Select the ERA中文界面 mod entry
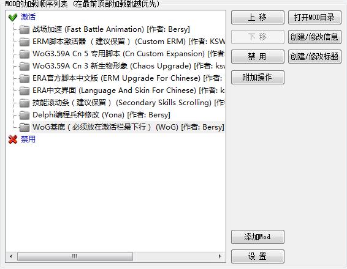The width and height of the screenshot is (347, 269). coord(128,90)
